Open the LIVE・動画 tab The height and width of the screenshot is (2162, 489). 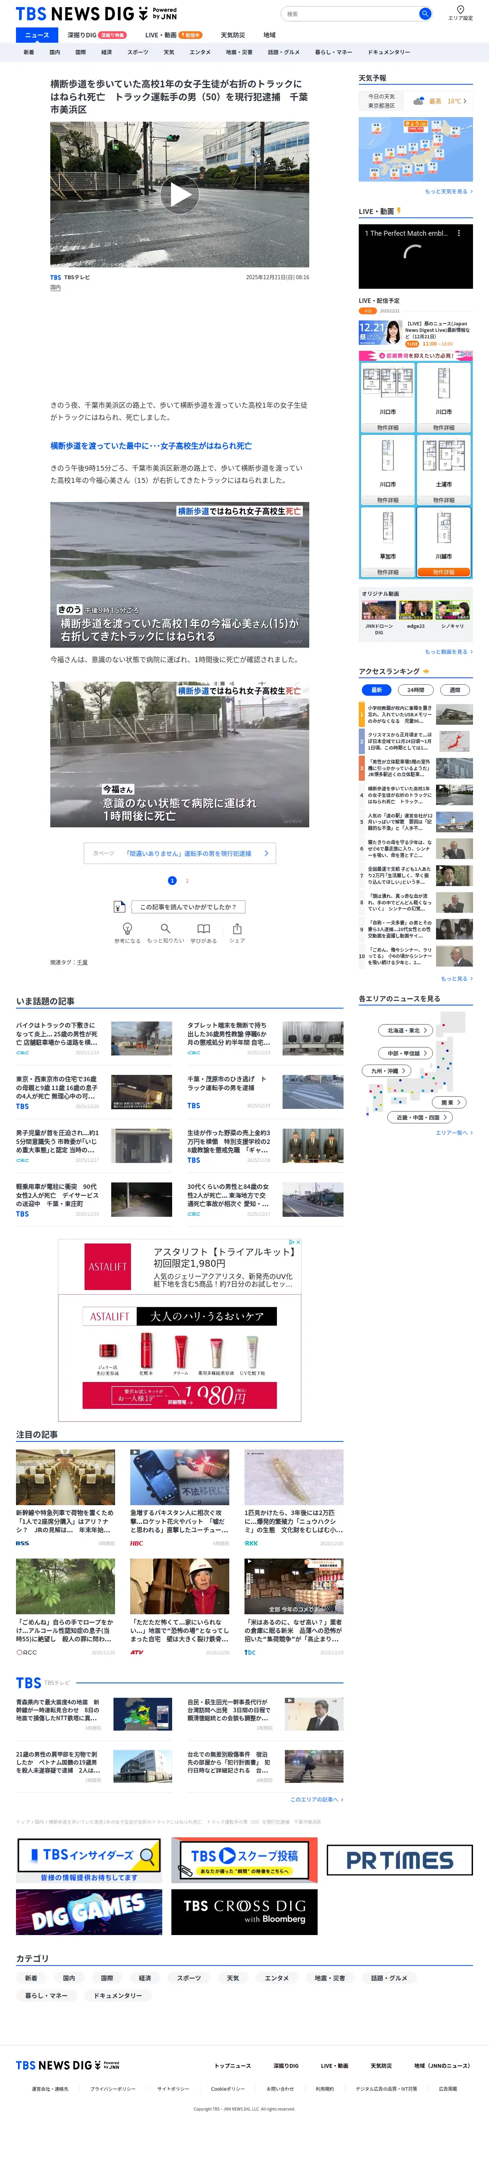(173, 35)
